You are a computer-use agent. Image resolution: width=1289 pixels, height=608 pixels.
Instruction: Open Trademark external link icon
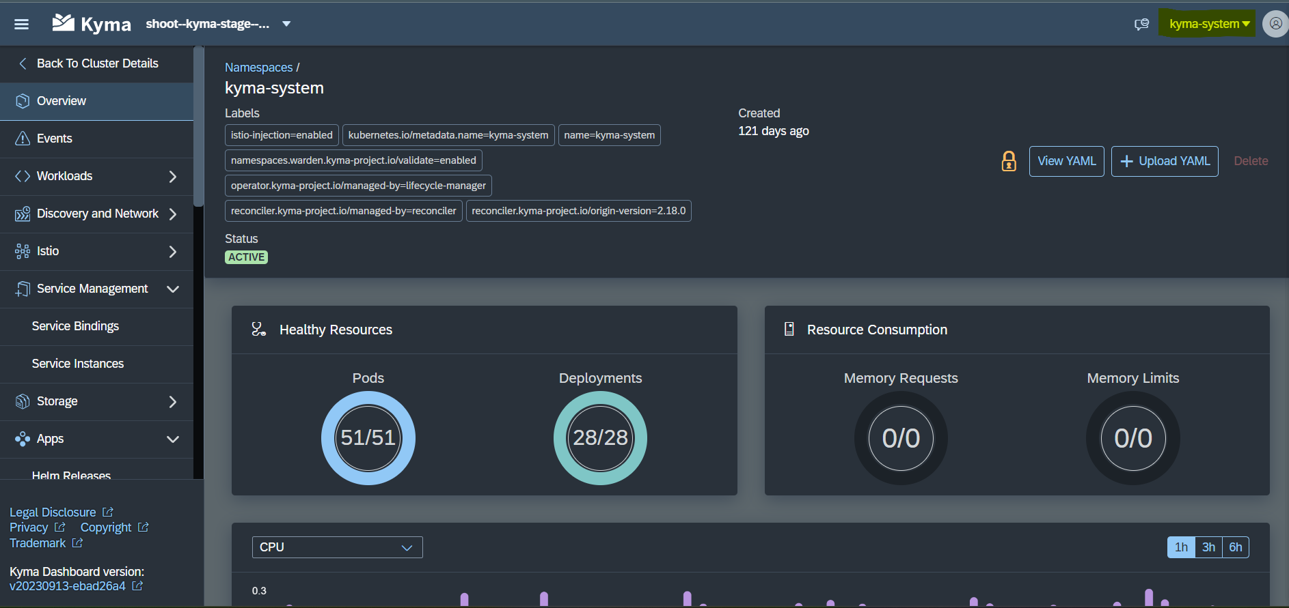point(78,543)
